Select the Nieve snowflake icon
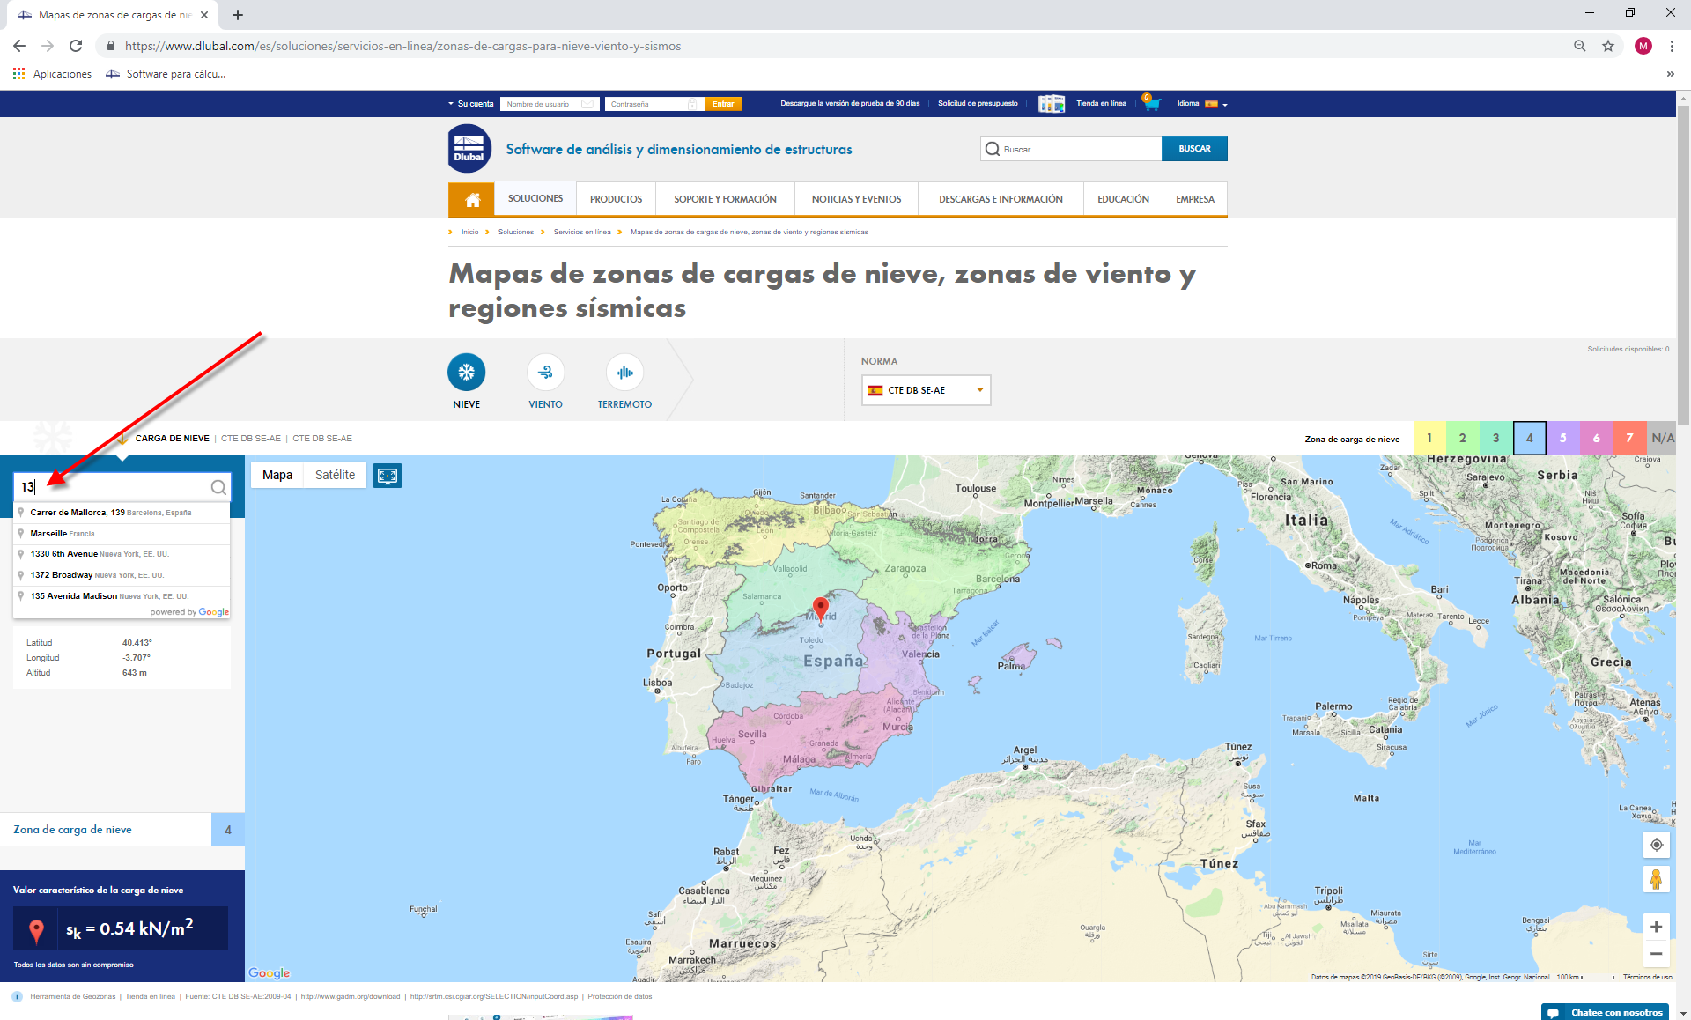The image size is (1691, 1020). click(466, 373)
